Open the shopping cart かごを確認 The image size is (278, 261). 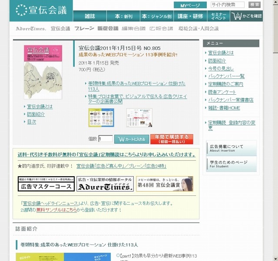[247, 16]
